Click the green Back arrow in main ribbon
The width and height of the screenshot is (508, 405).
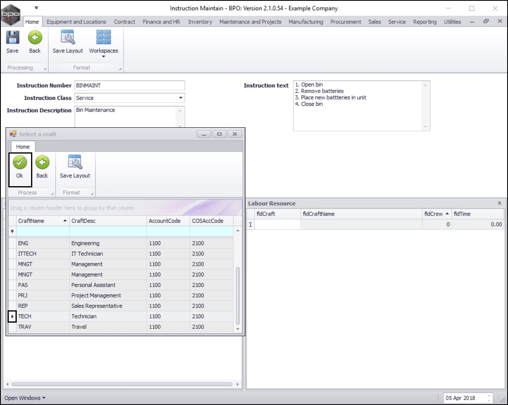click(35, 38)
